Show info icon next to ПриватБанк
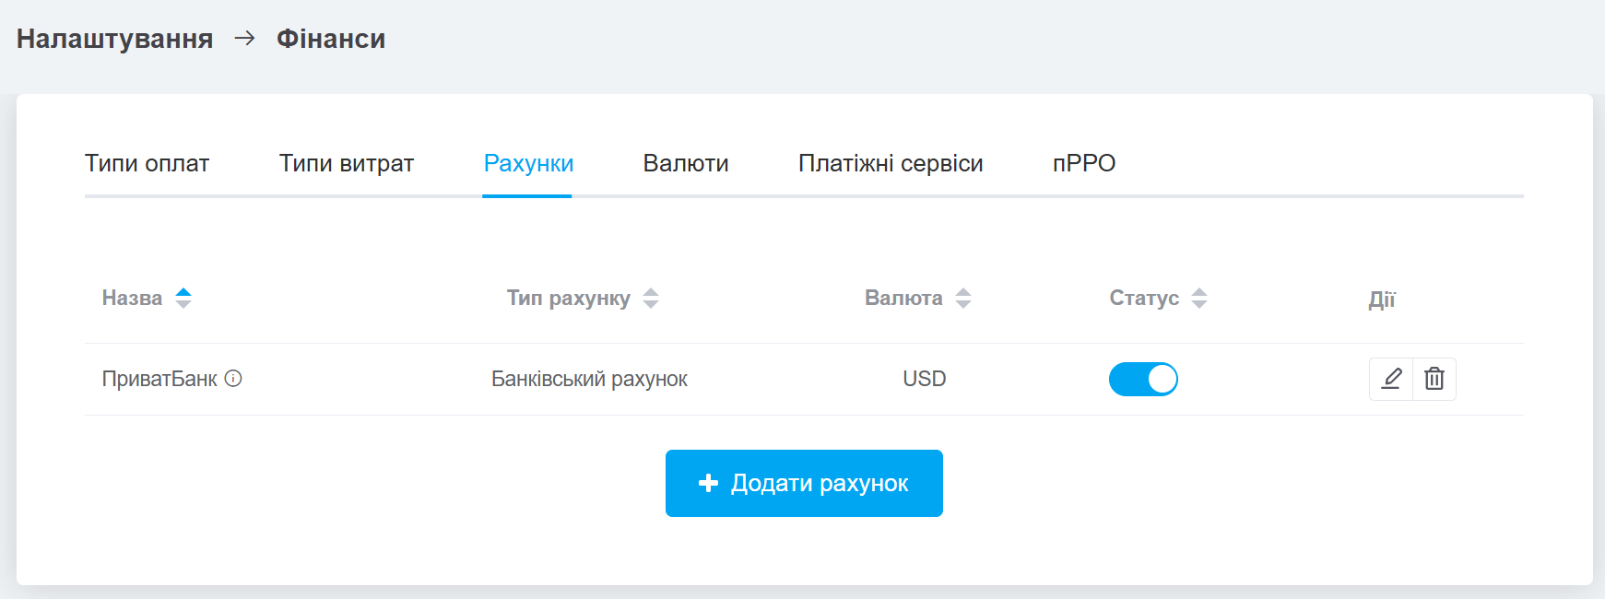This screenshot has width=1605, height=599. point(233,379)
